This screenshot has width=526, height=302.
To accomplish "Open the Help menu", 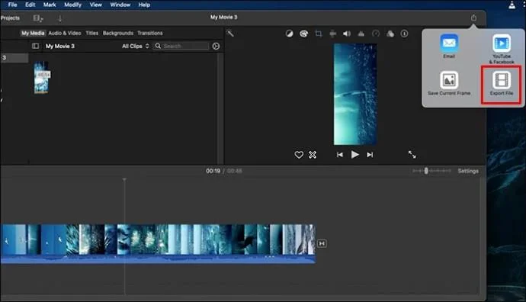I will click(144, 5).
